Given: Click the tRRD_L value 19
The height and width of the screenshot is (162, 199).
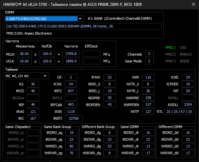Looking at the screenshot, I should click(110, 91).
